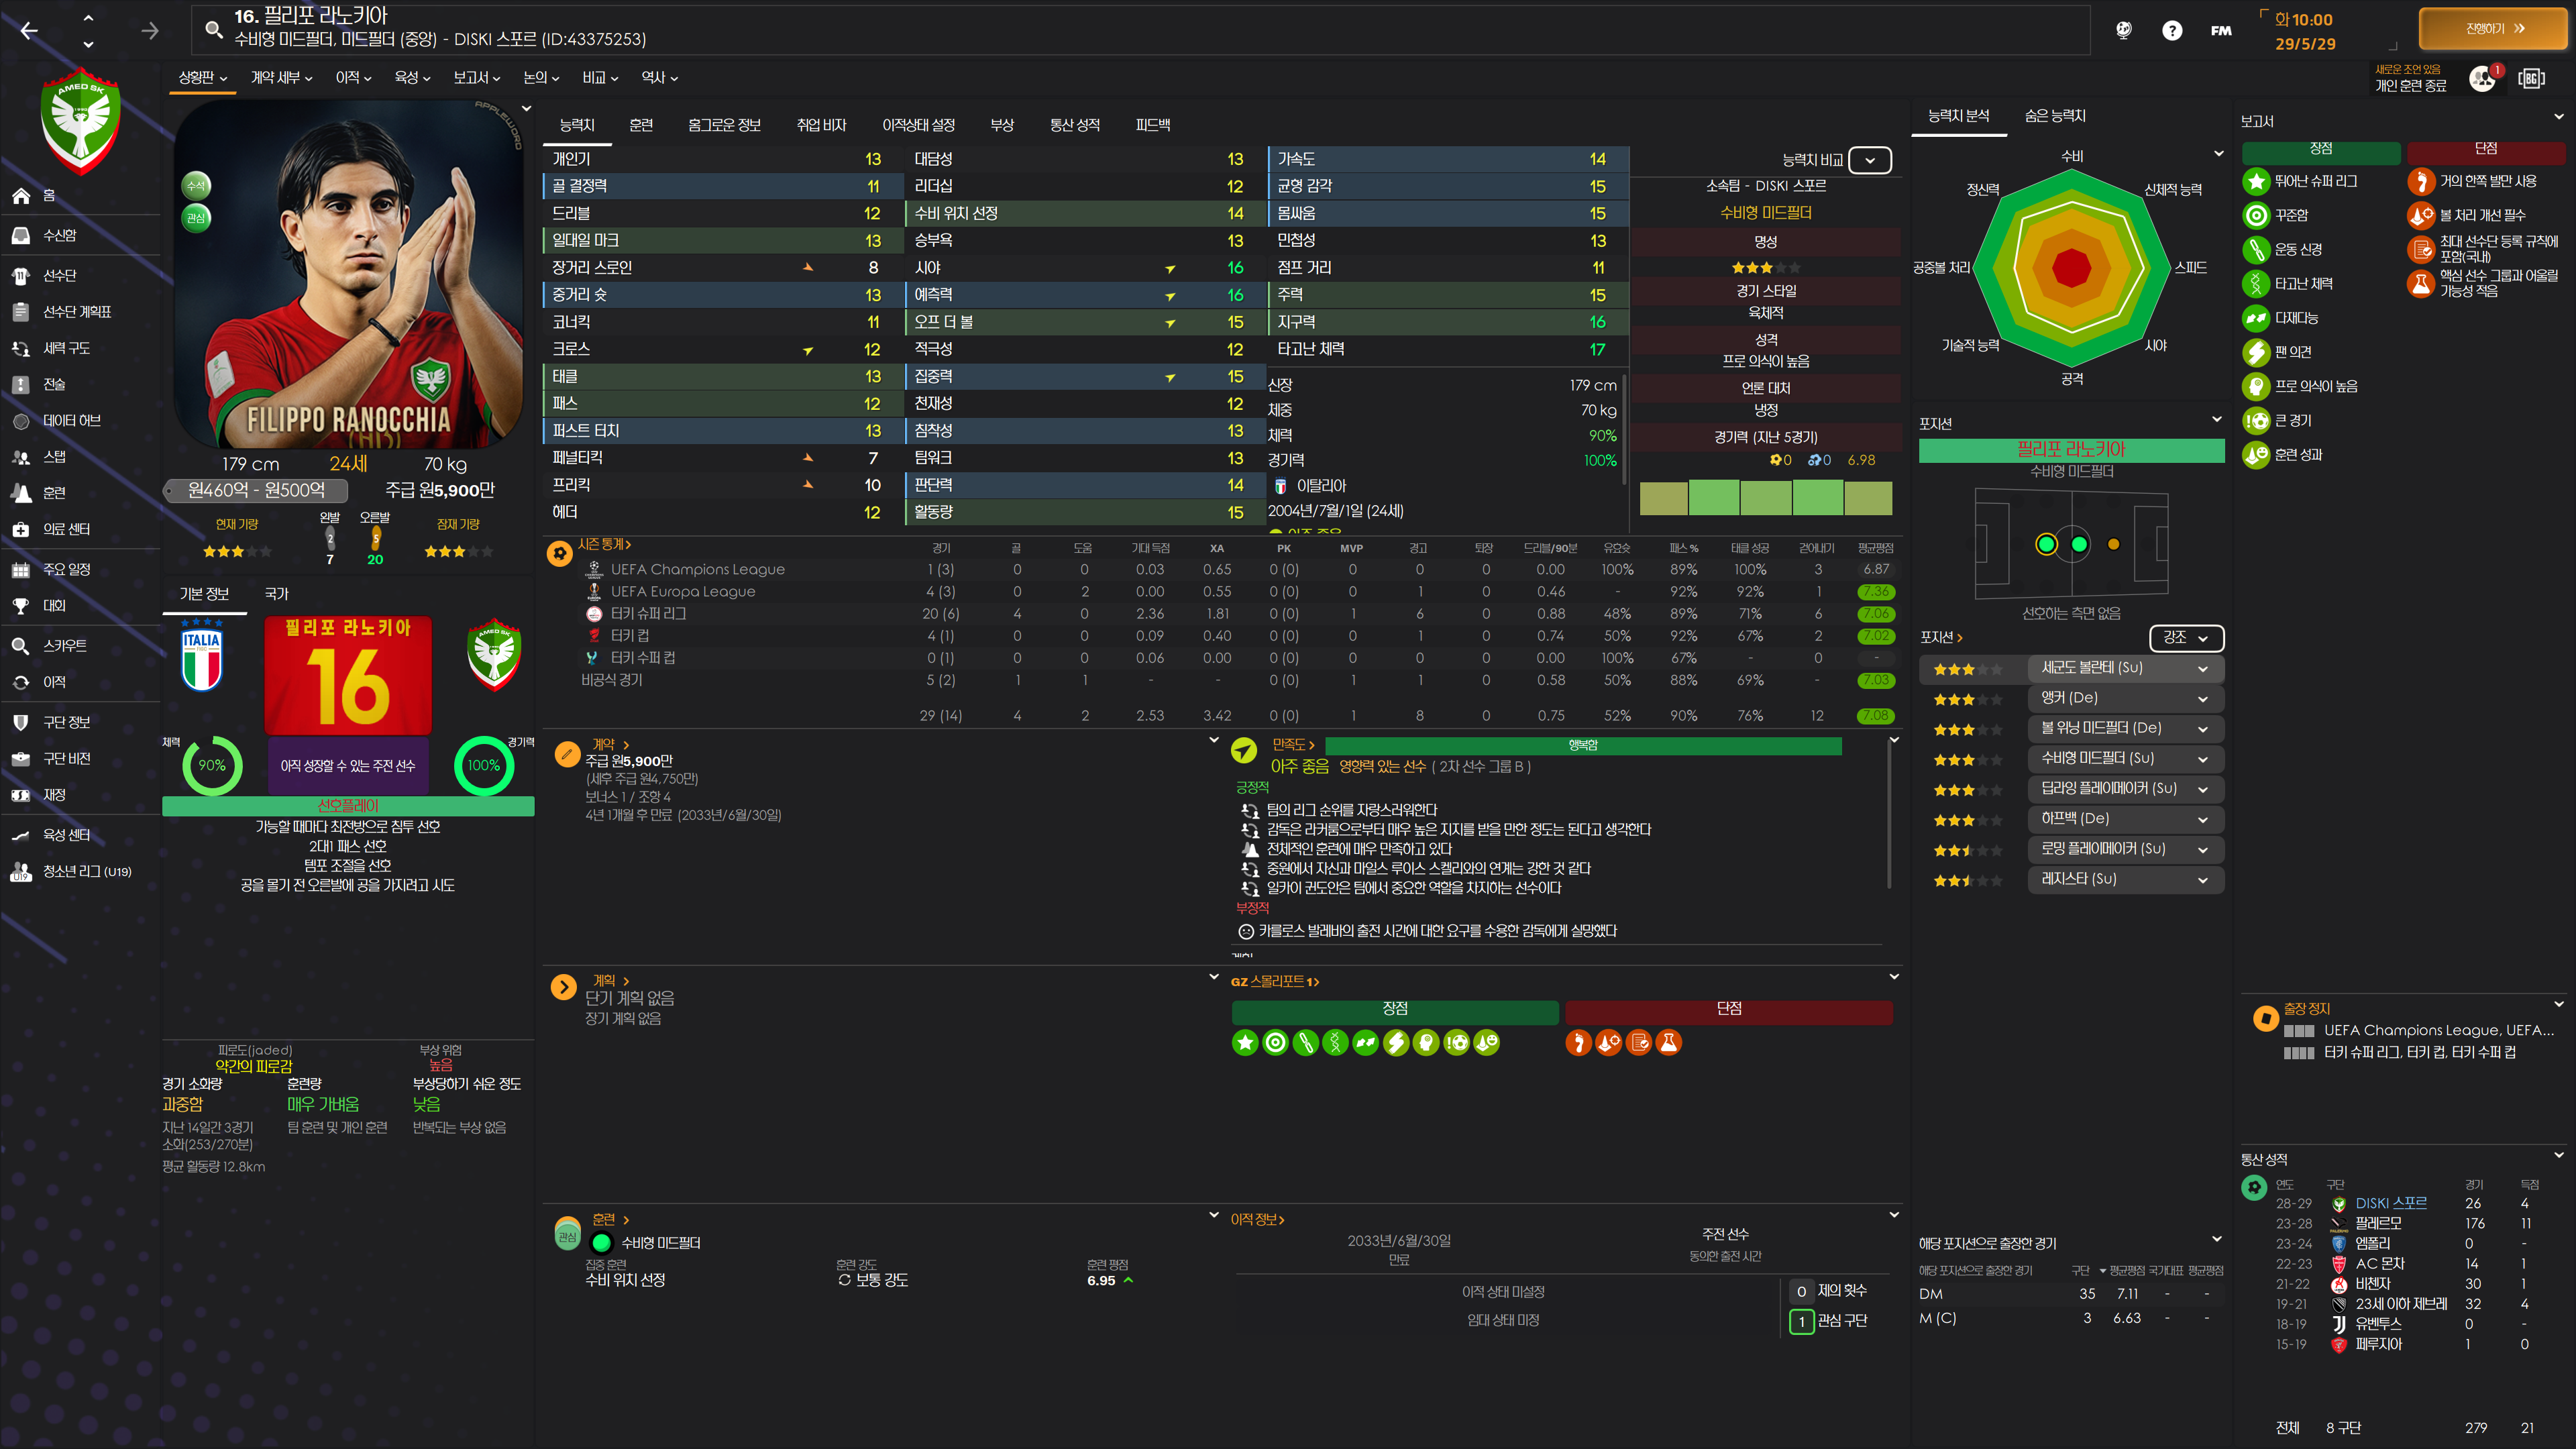This screenshot has width=2576, height=1449.
Task: Open the DISKI 스포르 club link
Action: point(2390,1203)
